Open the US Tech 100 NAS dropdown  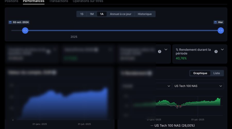point(198,86)
